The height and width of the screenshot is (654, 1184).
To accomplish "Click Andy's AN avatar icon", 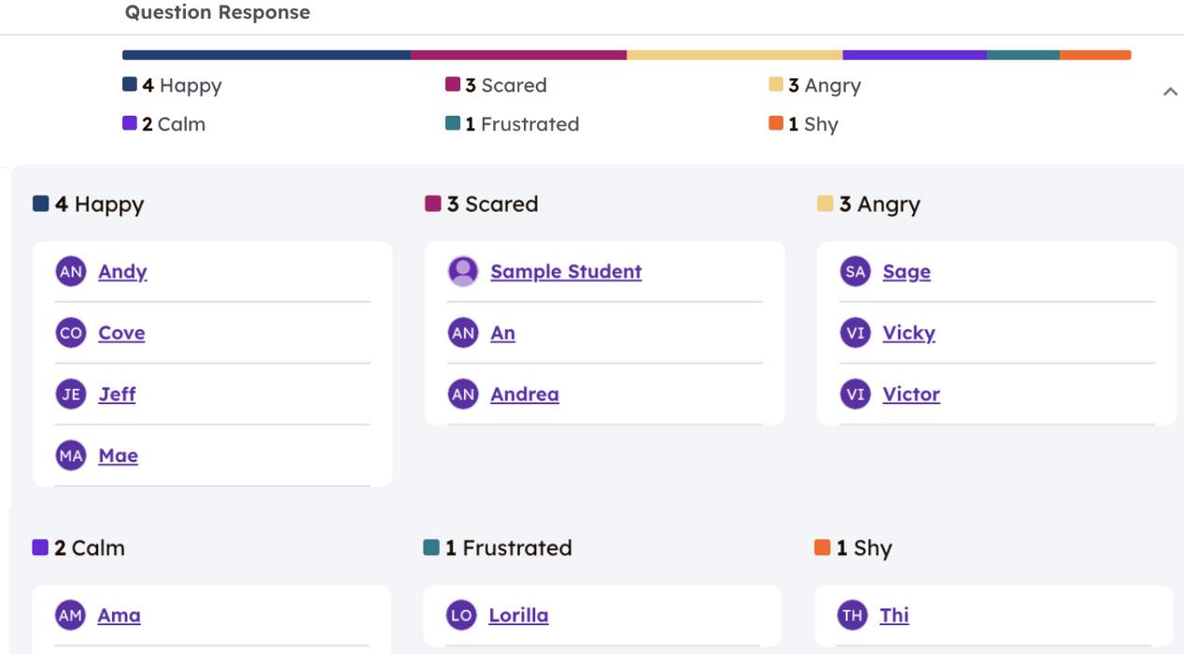I will pyautogui.click(x=71, y=271).
